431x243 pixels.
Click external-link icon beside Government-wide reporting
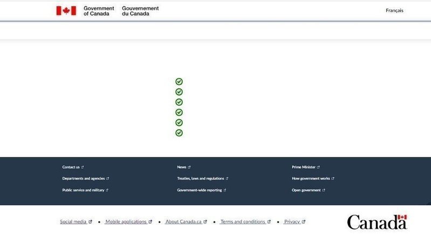point(224,190)
